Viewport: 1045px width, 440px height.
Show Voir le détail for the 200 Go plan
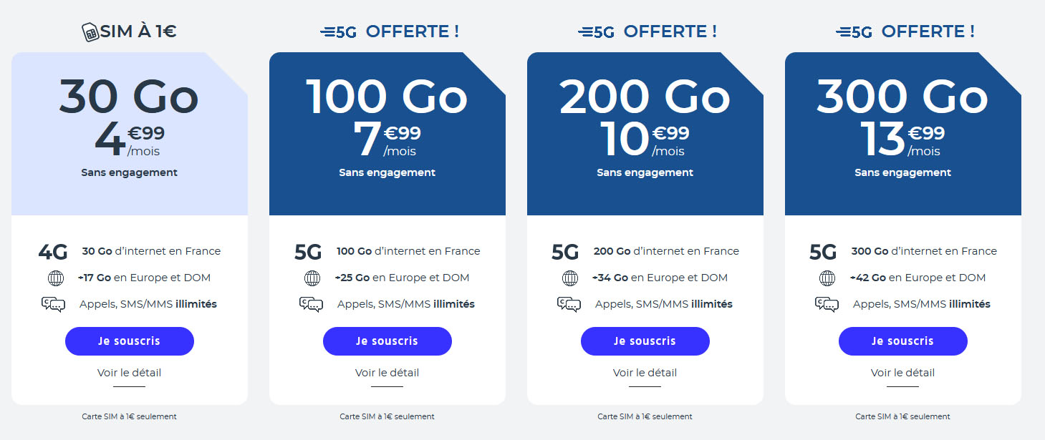tap(645, 373)
